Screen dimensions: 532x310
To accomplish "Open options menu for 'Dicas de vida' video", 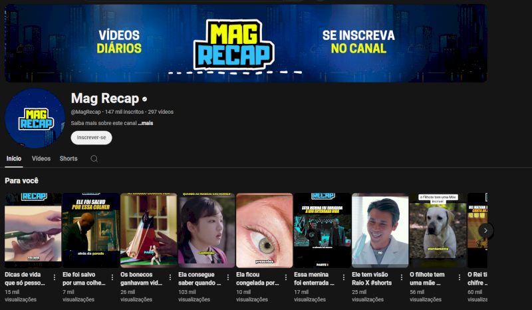I will click(x=55, y=277).
